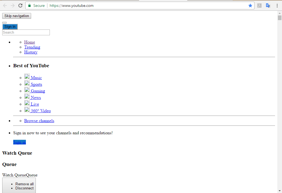Click the small blank button above Sign in

4,23
